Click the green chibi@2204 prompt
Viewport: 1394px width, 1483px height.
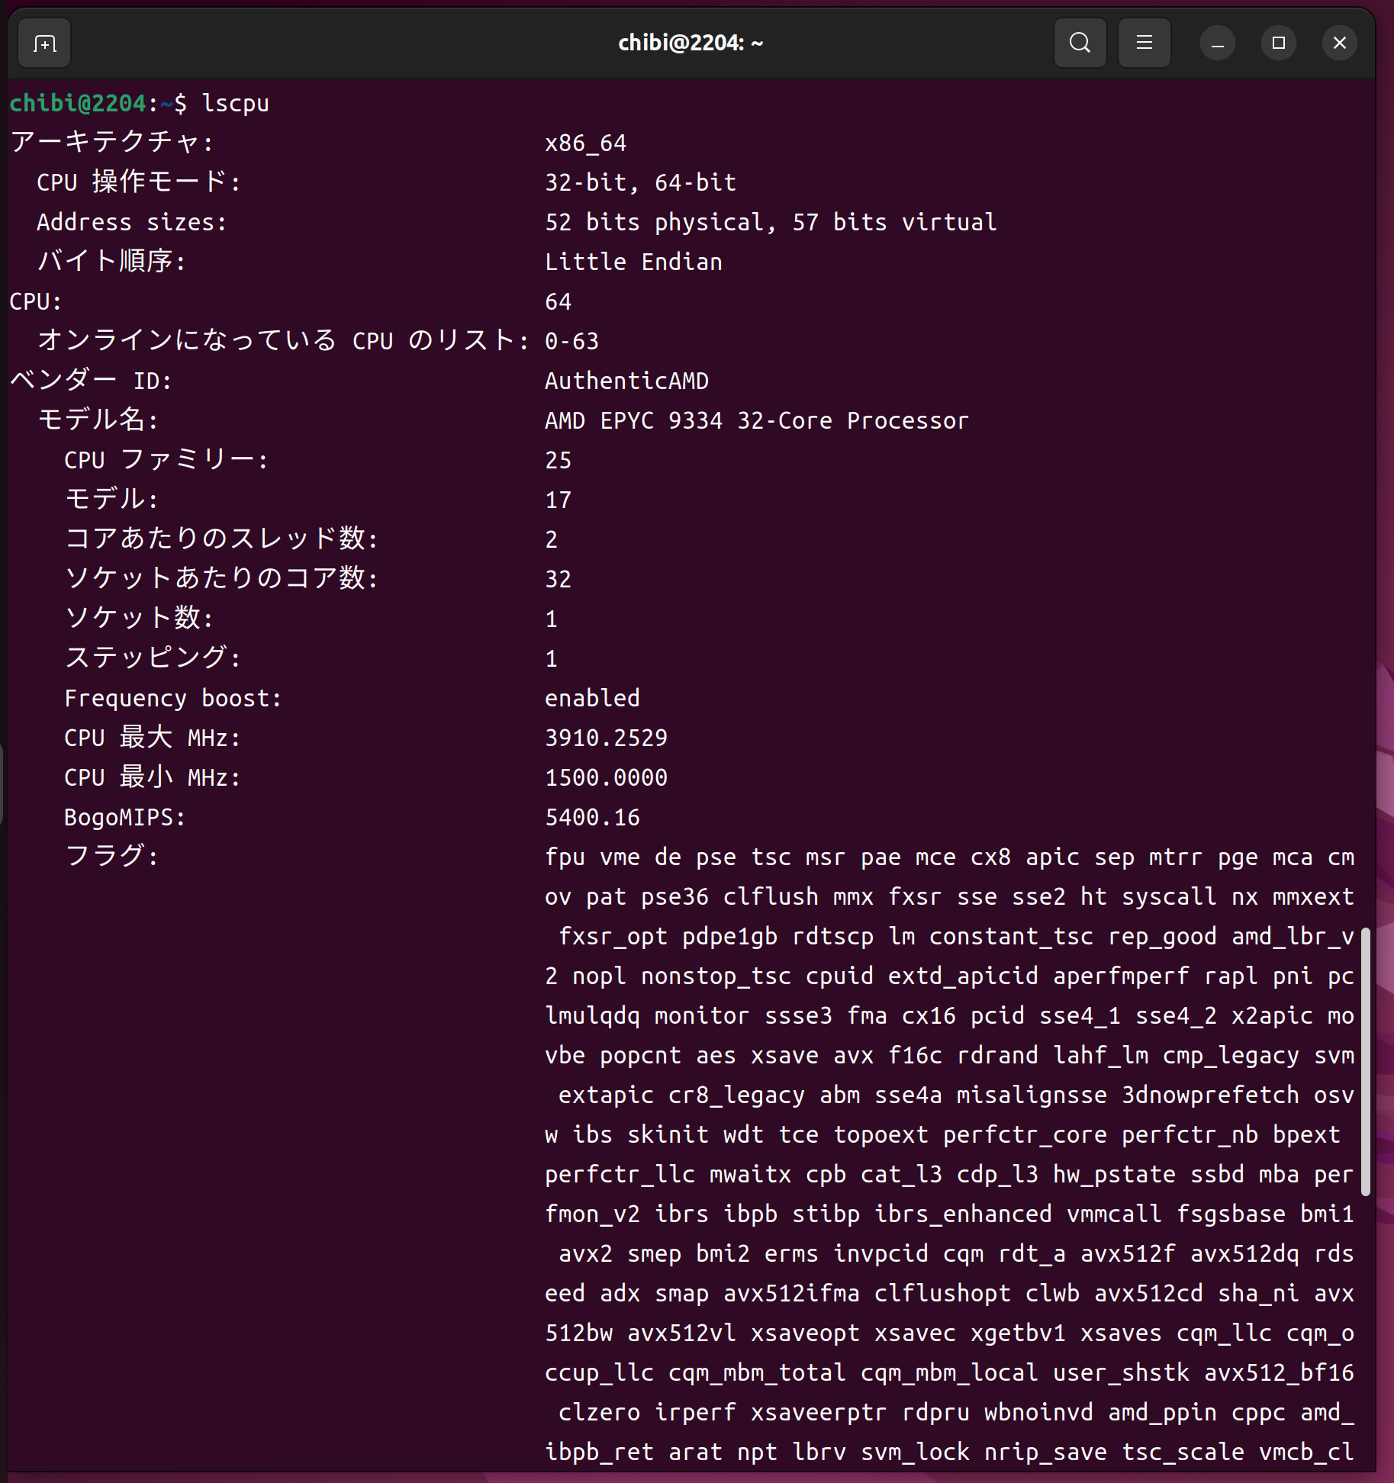coord(77,103)
